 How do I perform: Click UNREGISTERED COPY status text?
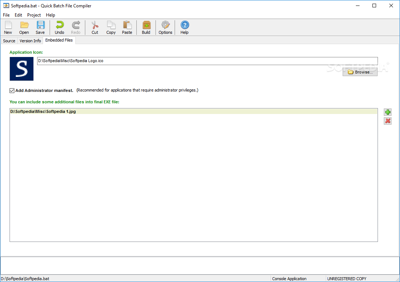coord(347,279)
